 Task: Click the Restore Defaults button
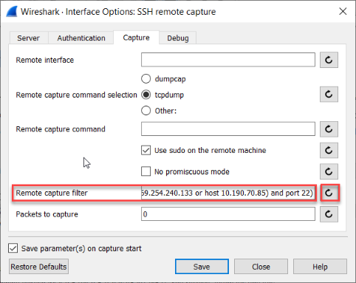click(38, 267)
